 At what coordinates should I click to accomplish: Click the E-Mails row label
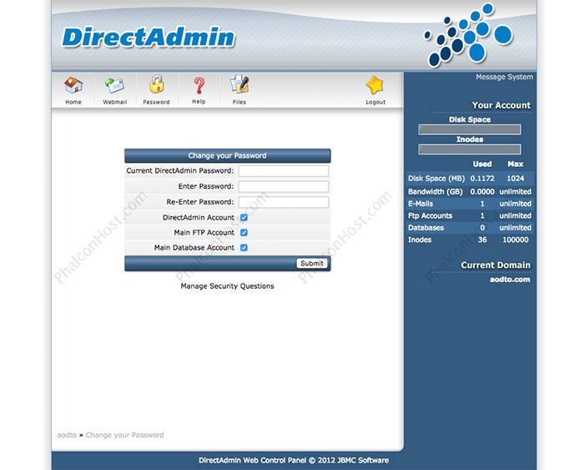(x=420, y=204)
